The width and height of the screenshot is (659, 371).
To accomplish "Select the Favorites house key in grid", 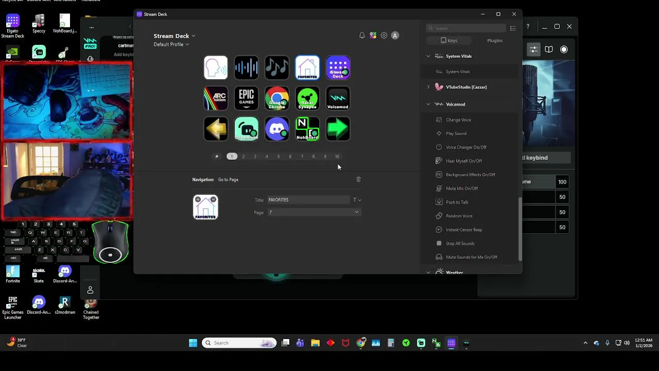I will point(307,68).
